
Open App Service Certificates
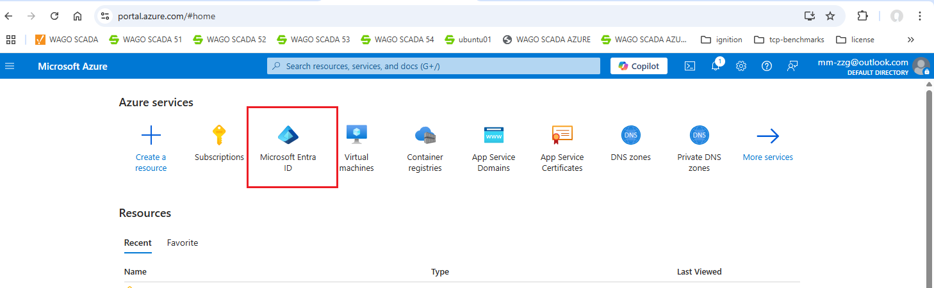(562, 135)
